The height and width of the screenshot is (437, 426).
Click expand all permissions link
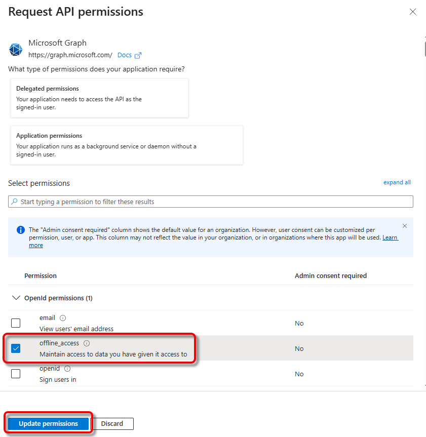pos(397,182)
